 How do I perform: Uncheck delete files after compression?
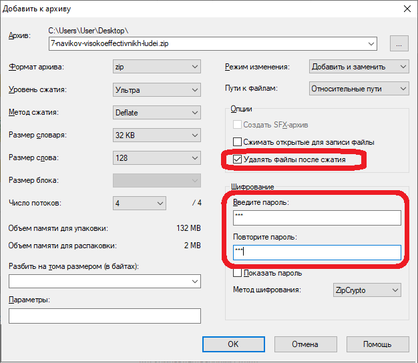(x=237, y=159)
